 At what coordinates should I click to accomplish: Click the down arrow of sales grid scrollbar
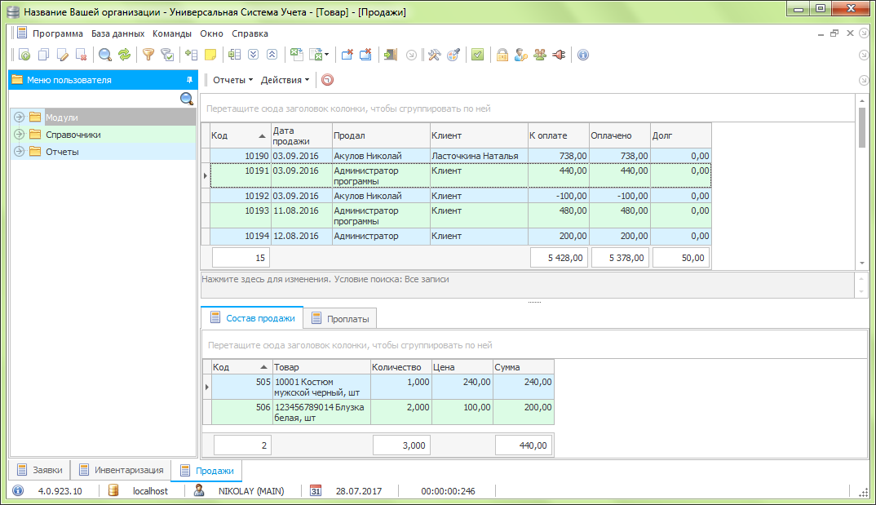click(x=862, y=263)
